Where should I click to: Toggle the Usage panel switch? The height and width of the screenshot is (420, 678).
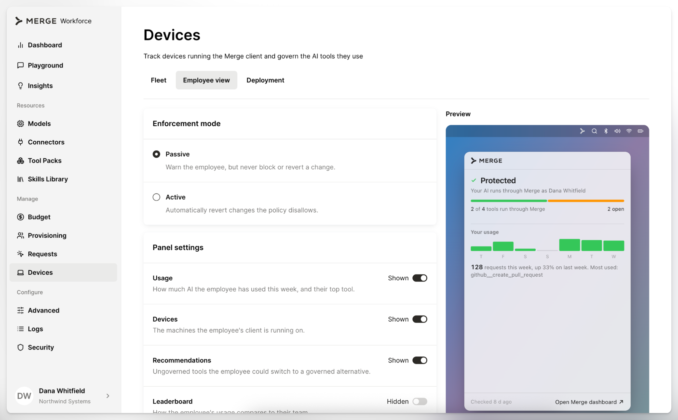(x=420, y=278)
